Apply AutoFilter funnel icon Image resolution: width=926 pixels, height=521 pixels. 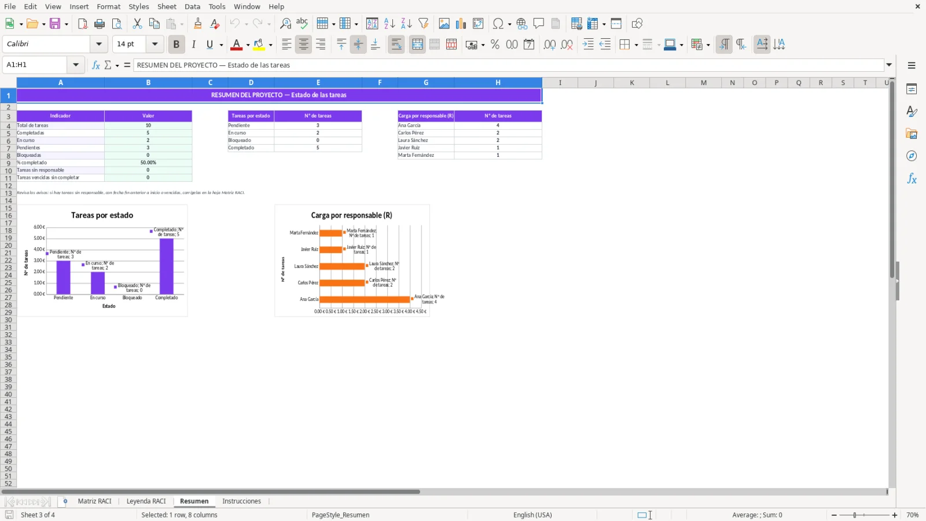pyautogui.click(x=424, y=24)
